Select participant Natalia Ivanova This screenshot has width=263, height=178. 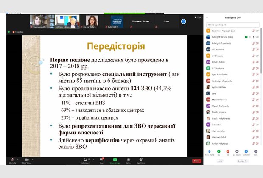point(232,112)
